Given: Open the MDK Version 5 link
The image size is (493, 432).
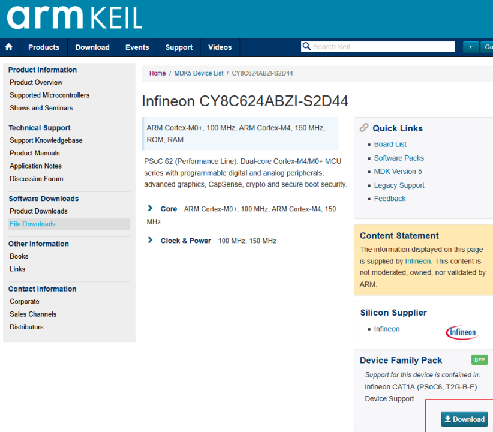Looking at the screenshot, I should coord(398,172).
